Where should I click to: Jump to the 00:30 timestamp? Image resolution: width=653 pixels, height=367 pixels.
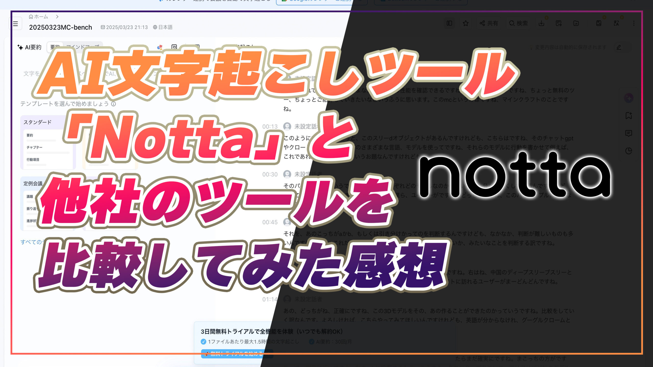[270, 175]
